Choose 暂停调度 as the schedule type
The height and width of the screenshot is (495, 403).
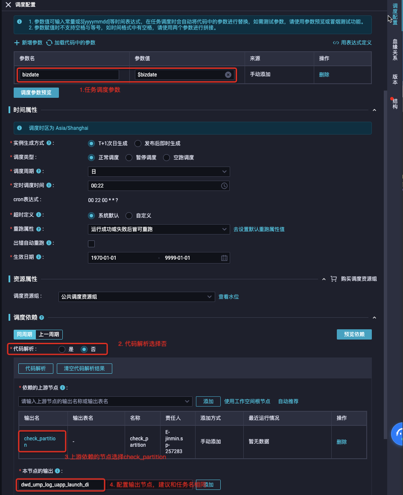click(x=129, y=158)
